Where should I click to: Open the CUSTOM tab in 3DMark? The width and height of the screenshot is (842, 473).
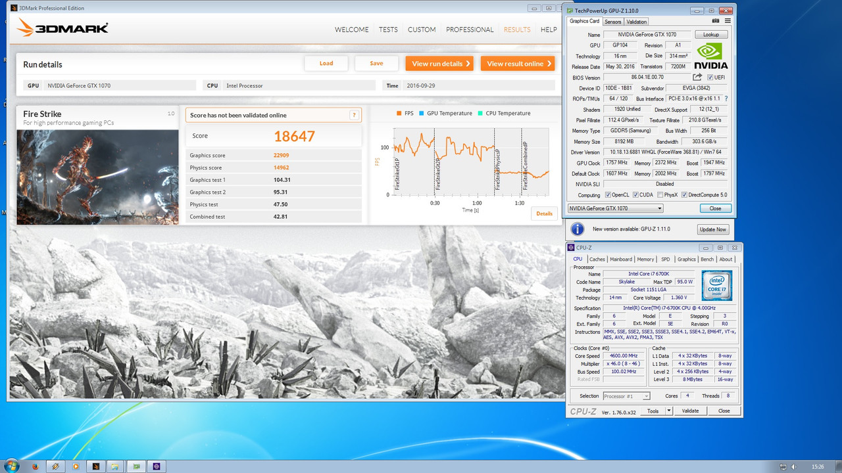[422, 30]
